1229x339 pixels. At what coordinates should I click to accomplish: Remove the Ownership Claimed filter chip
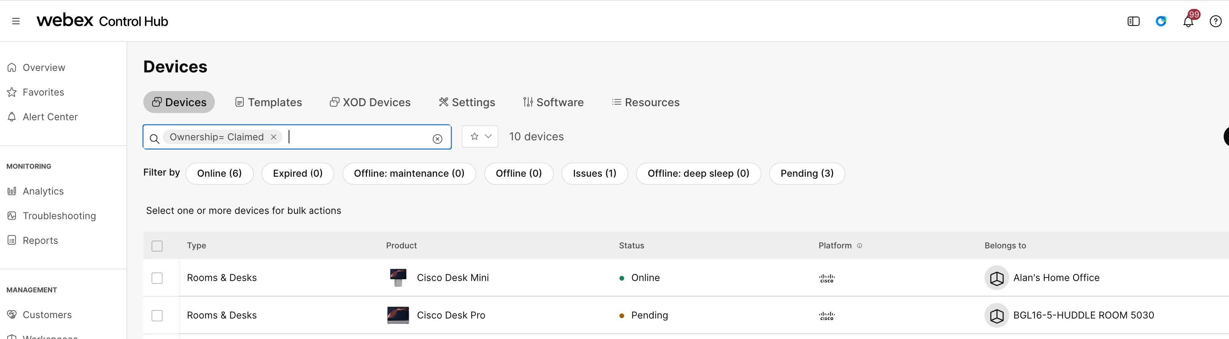[273, 137]
